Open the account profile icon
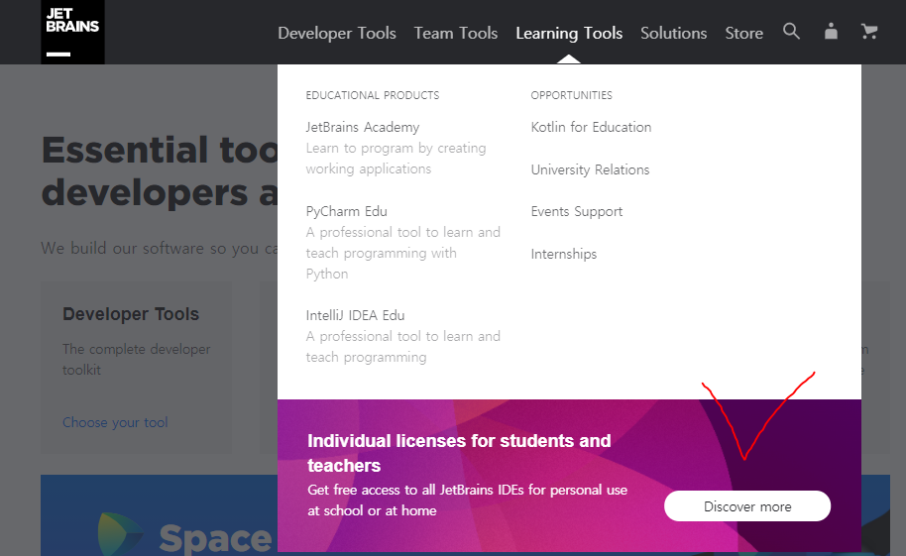Image resolution: width=906 pixels, height=556 pixels. click(831, 31)
